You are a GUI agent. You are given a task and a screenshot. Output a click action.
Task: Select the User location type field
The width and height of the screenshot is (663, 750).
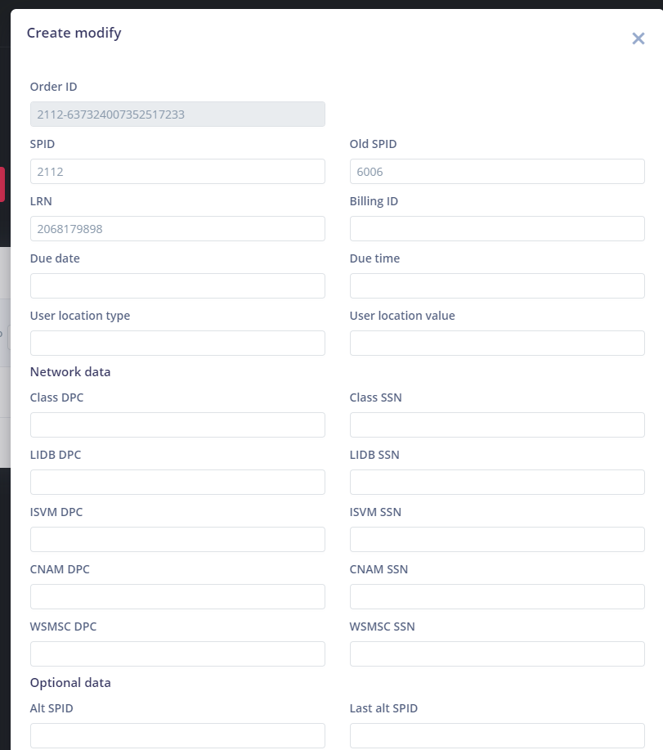(177, 344)
